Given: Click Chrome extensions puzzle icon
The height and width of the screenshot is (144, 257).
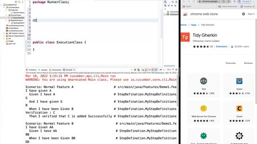Looking at the screenshot, I should (235, 2).
